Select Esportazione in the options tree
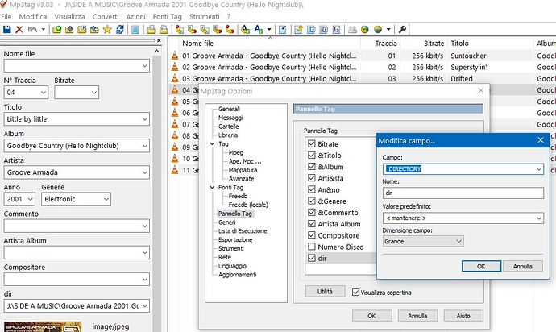This screenshot has width=556, height=332. pyautogui.click(x=235, y=239)
